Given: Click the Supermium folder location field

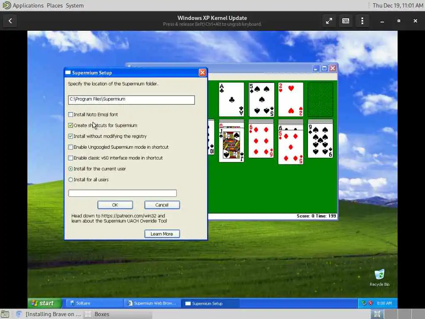Looking at the screenshot, I should [x=132, y=100].
